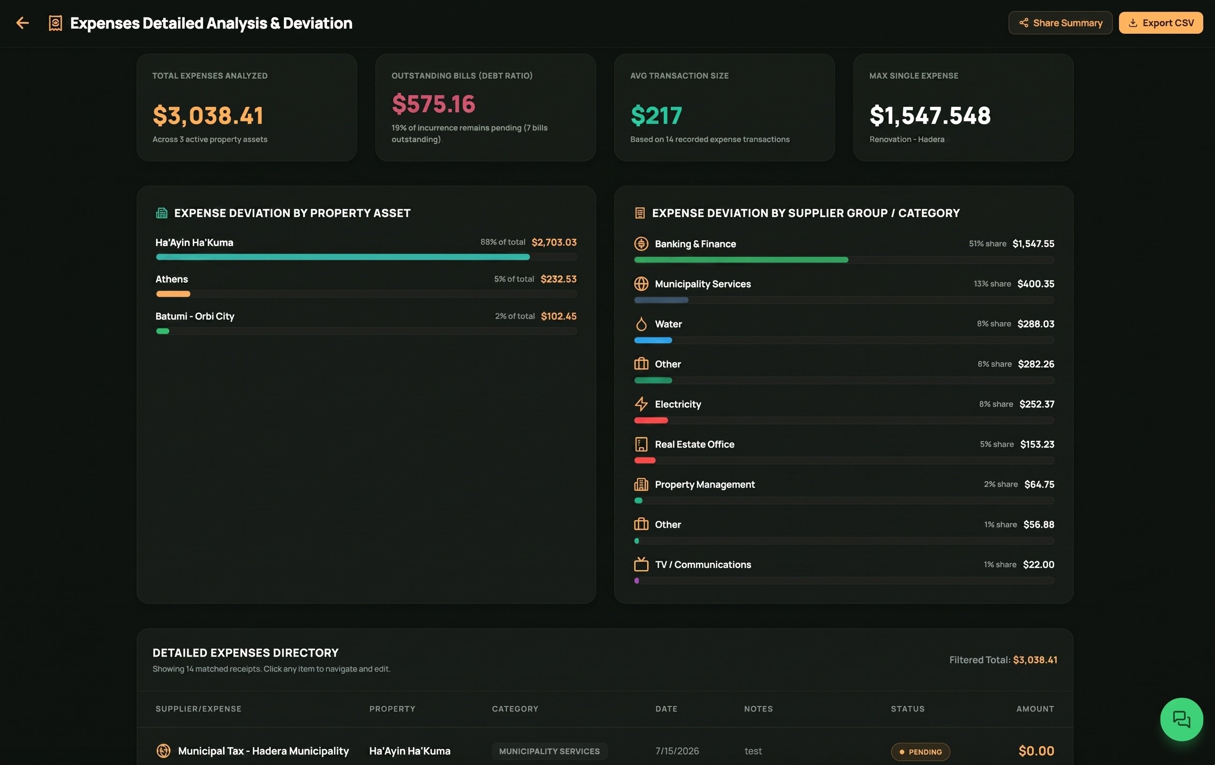Click the receipt icon beside page title
Screen dimensions: 1215x765
coord(55,23)
